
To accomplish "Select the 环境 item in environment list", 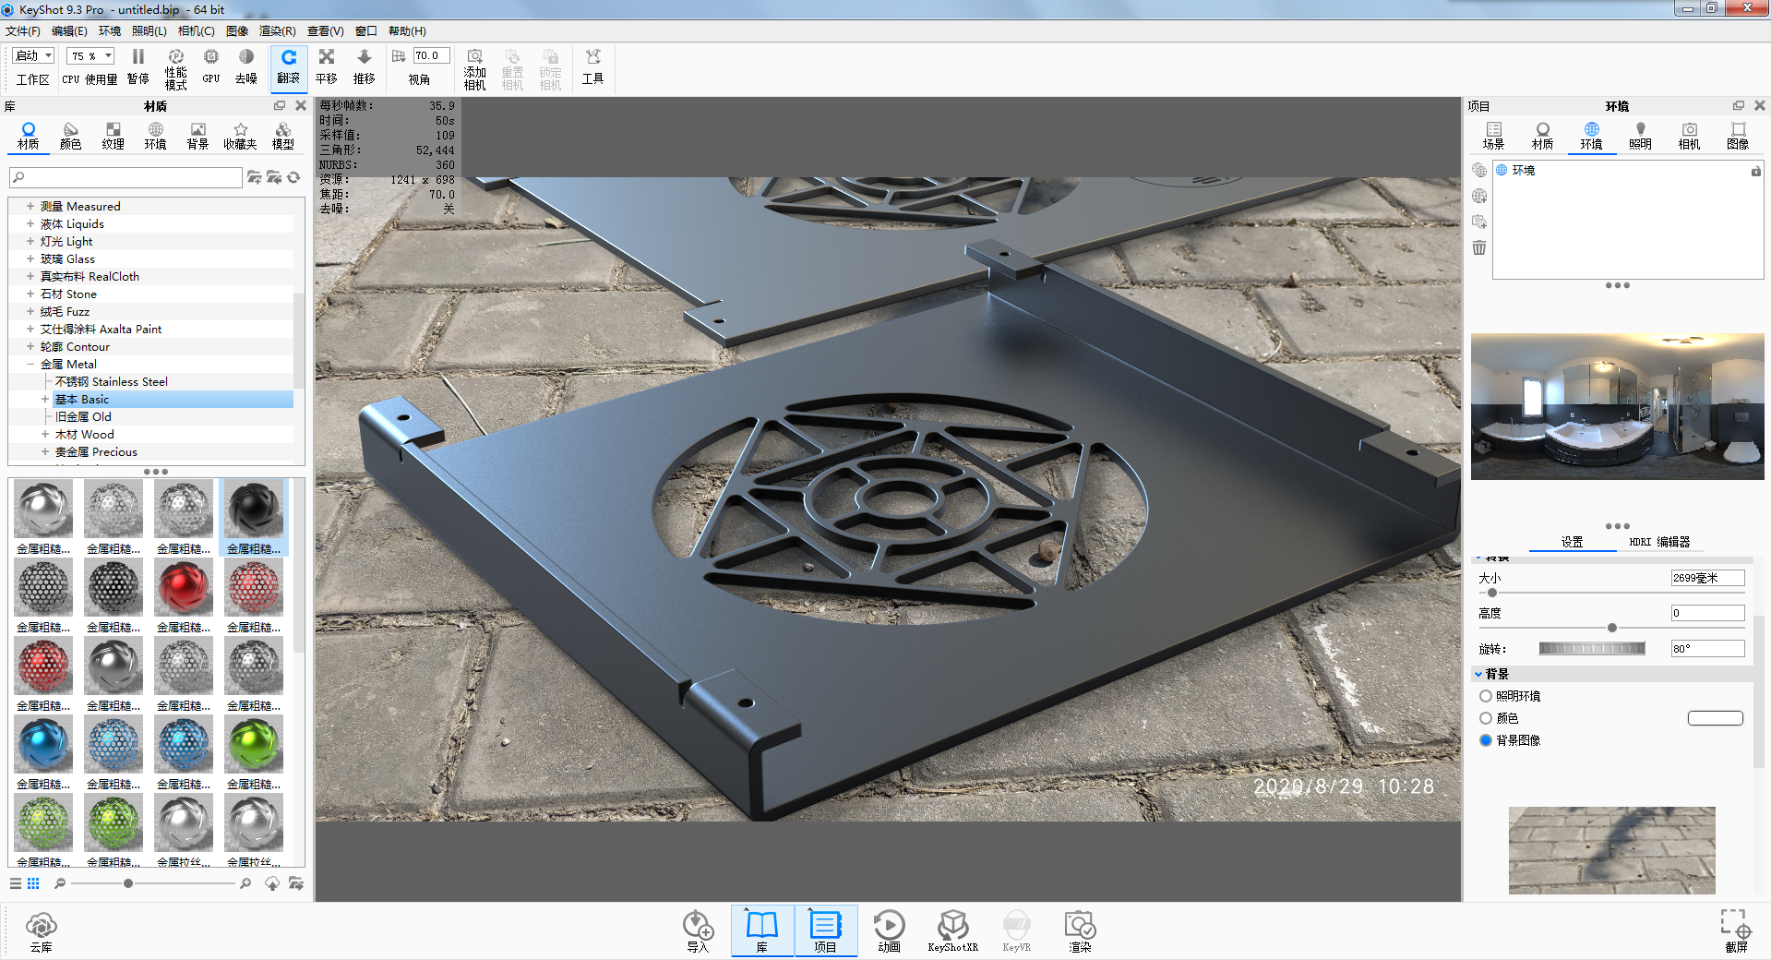I will (x=1523, y=171).
